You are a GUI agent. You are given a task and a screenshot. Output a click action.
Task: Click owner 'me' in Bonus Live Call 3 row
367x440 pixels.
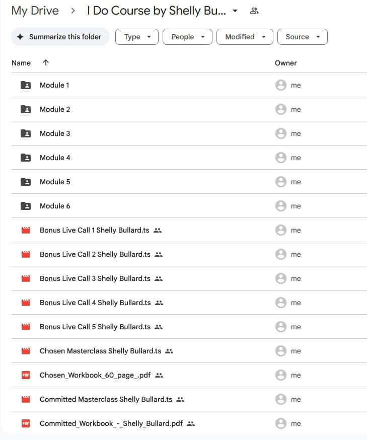(296, 278)
